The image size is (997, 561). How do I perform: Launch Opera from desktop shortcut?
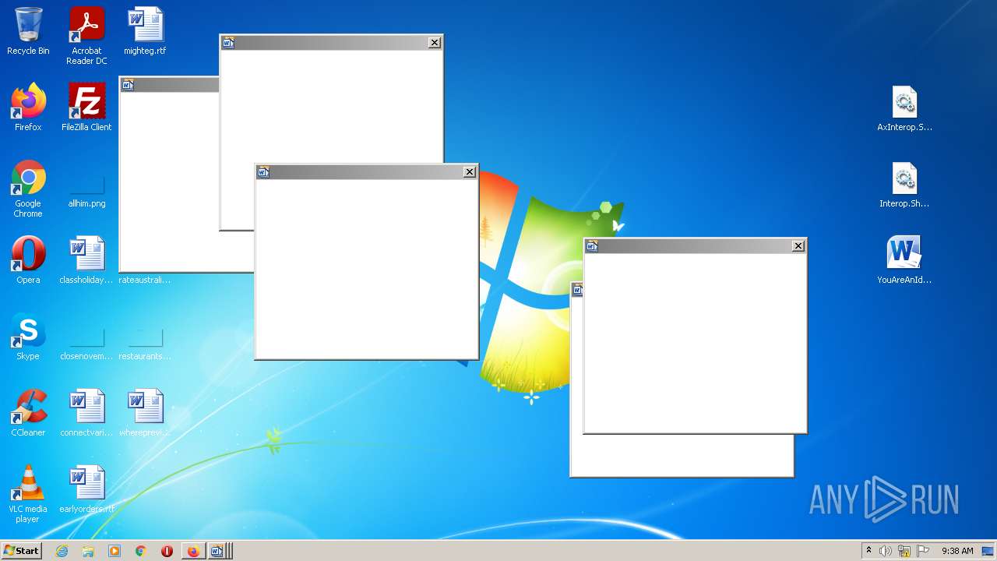coord(28,260)
